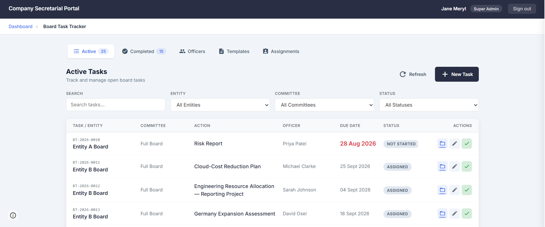The width and height of the screenshot is (545, 227).
Task: Open the All Committees dropdown
Action: (x=324, y=105)
